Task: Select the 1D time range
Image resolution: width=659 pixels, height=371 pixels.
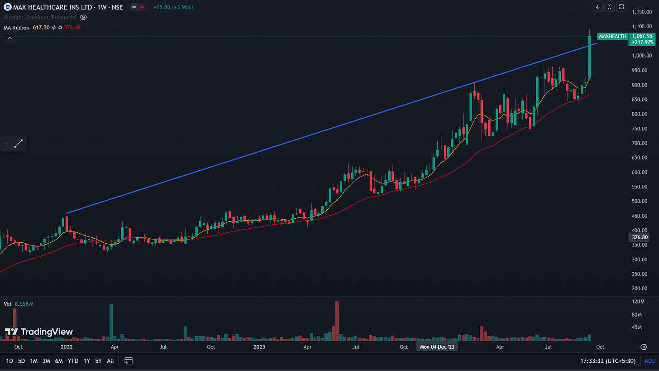Action: pos(9,361)
